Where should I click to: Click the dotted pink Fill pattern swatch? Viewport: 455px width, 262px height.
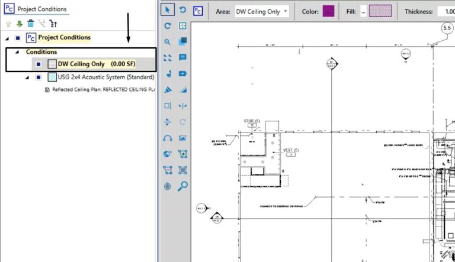(380, 11)
